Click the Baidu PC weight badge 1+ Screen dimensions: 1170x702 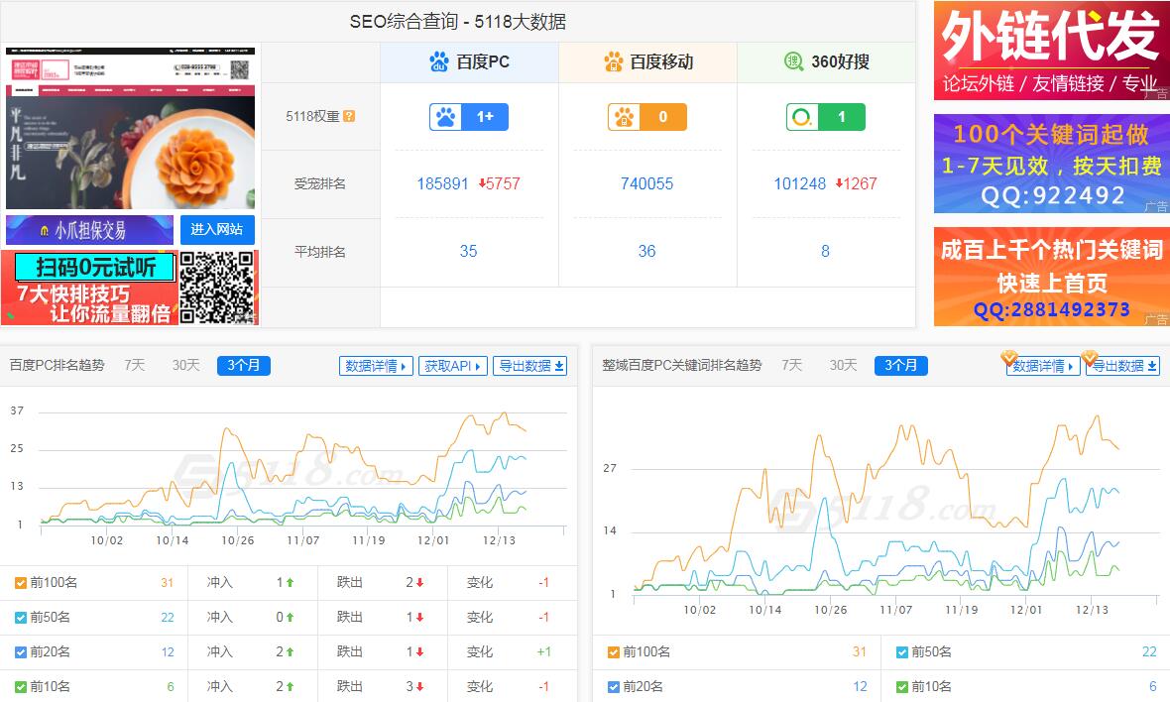click(x=469, y=117)
